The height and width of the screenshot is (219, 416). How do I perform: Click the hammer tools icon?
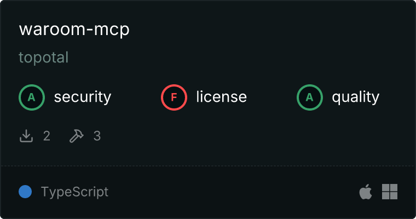[x=77, y=136]
